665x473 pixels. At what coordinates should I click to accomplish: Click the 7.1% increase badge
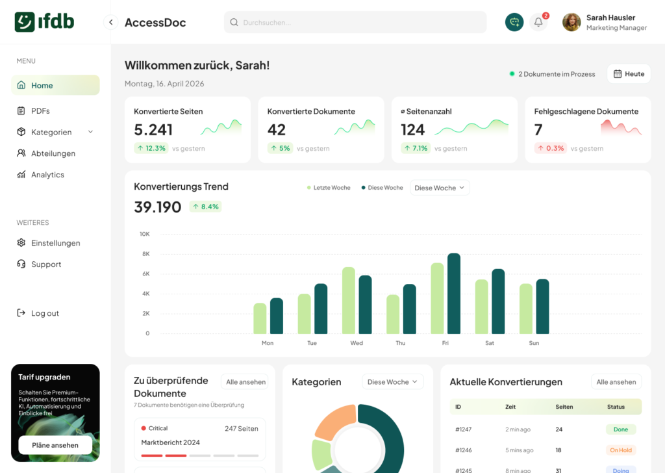coord(416,148)
